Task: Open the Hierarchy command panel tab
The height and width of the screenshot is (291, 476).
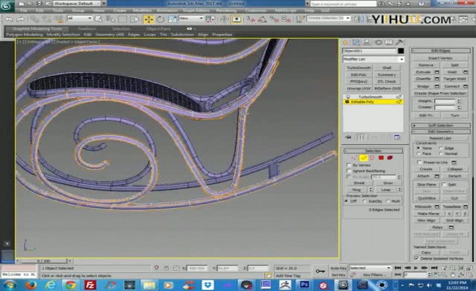Action: click(x=367, y=43)
